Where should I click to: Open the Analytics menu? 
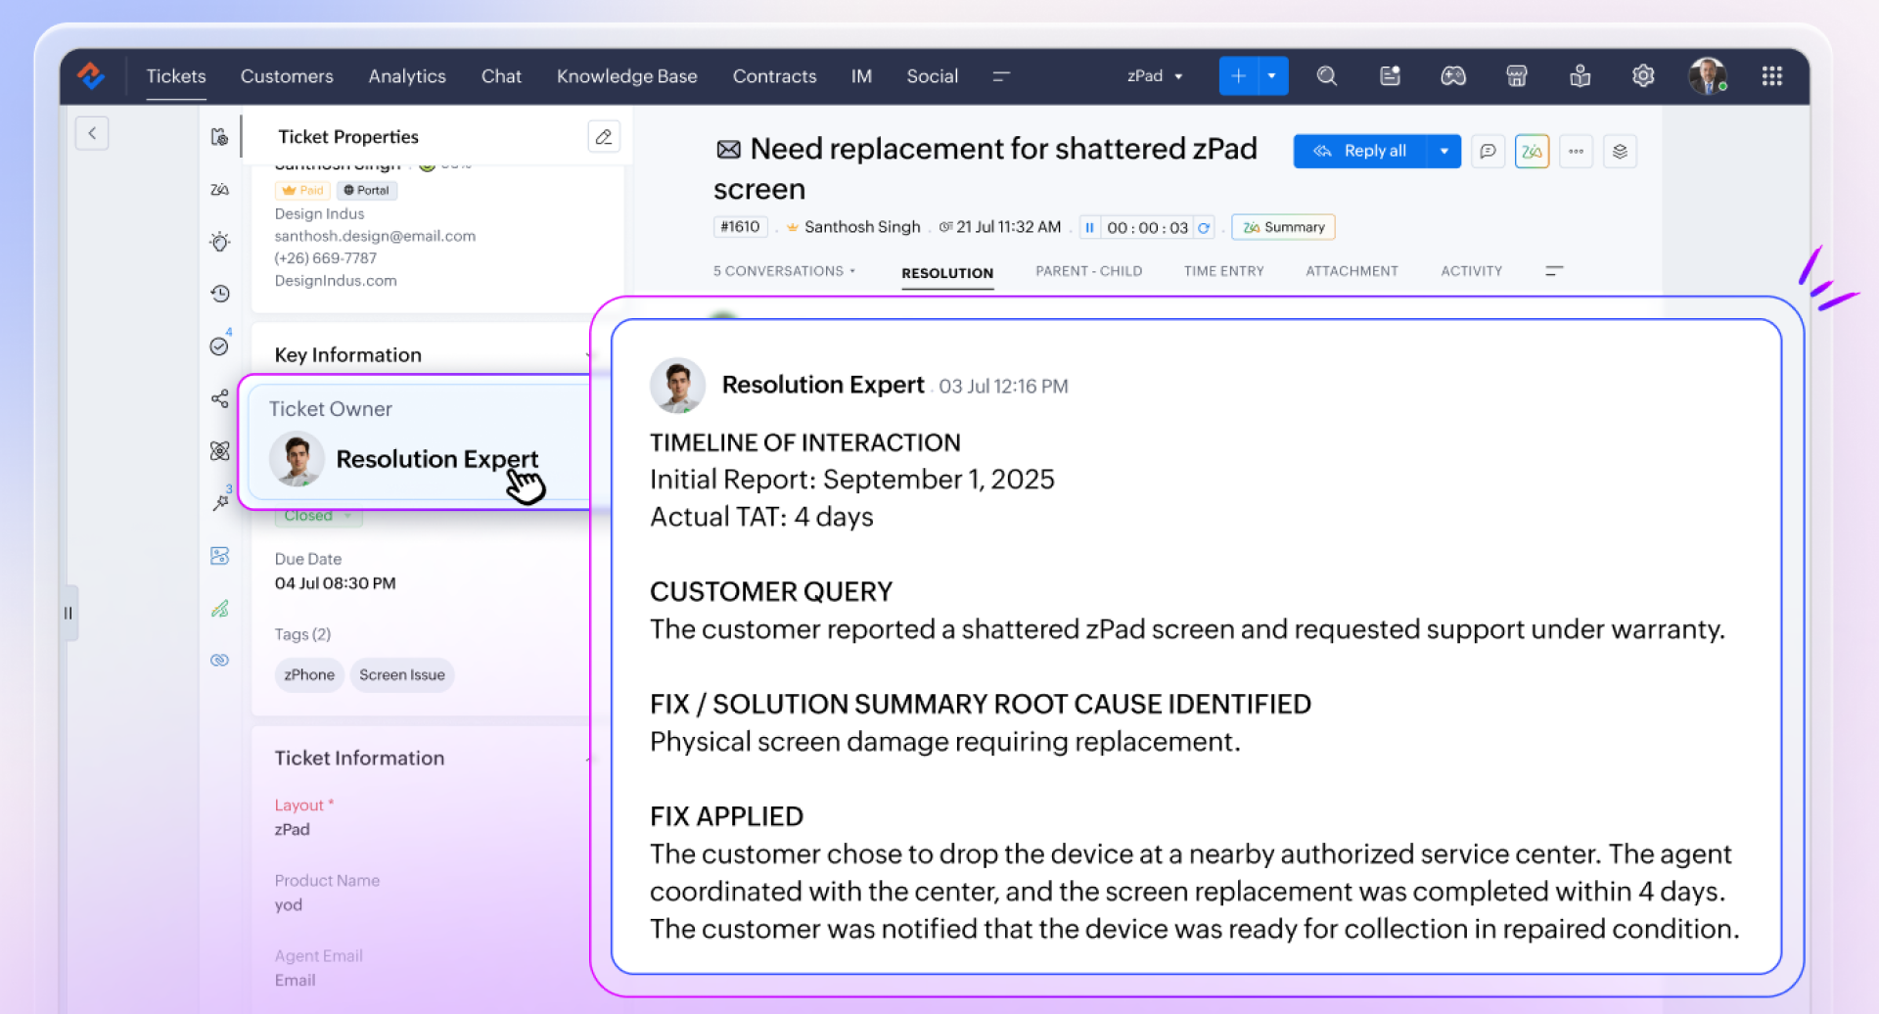(407, 76)
